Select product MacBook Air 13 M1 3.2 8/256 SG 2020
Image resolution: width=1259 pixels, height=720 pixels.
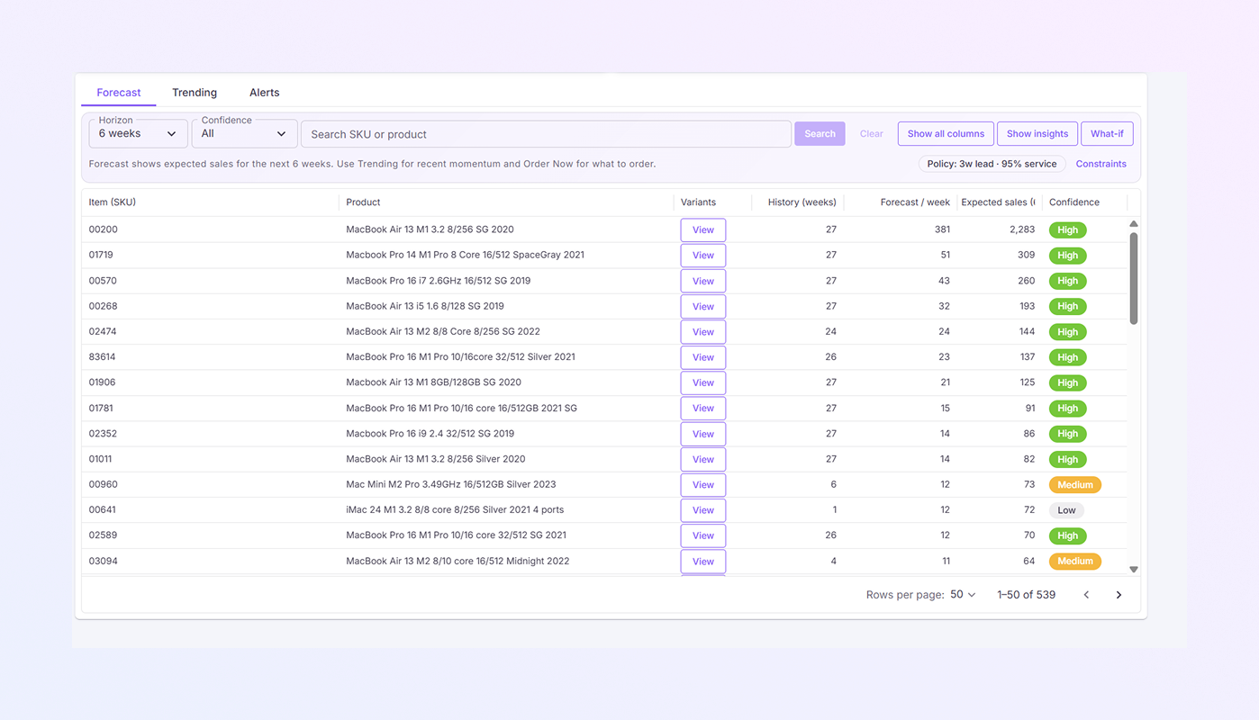tap(430, 229)
